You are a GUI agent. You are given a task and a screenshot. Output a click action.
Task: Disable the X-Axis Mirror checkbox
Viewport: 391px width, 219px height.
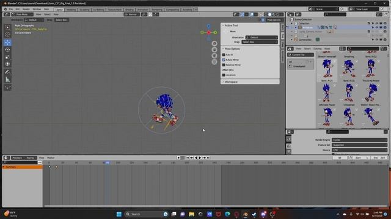point(224,60)
